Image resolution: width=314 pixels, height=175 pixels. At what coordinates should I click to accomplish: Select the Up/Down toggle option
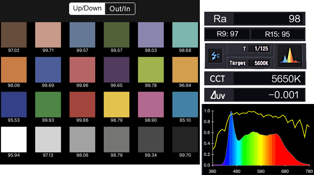click(87, 9)
